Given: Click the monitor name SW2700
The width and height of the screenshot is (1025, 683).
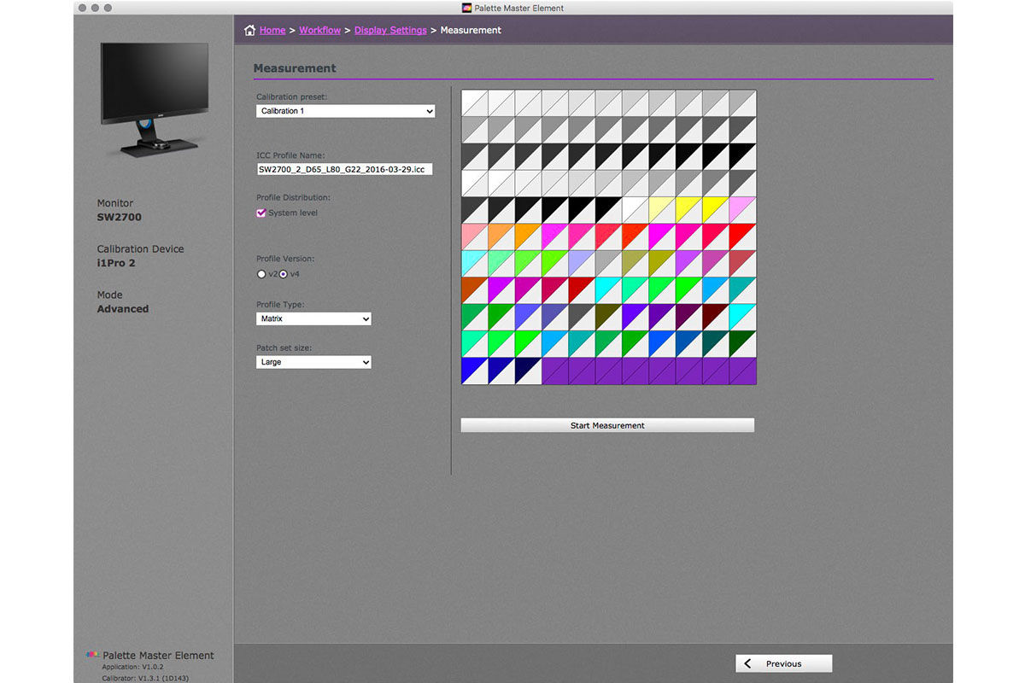Looking at the screenshot, I should coord(120,218).
